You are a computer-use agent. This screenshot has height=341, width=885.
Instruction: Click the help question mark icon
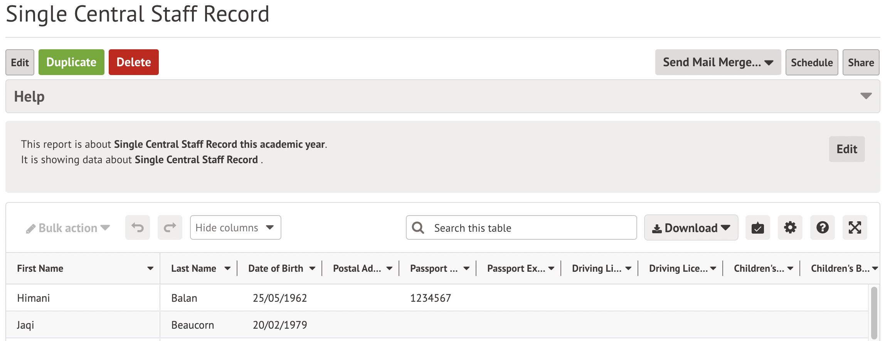(822, 227)
